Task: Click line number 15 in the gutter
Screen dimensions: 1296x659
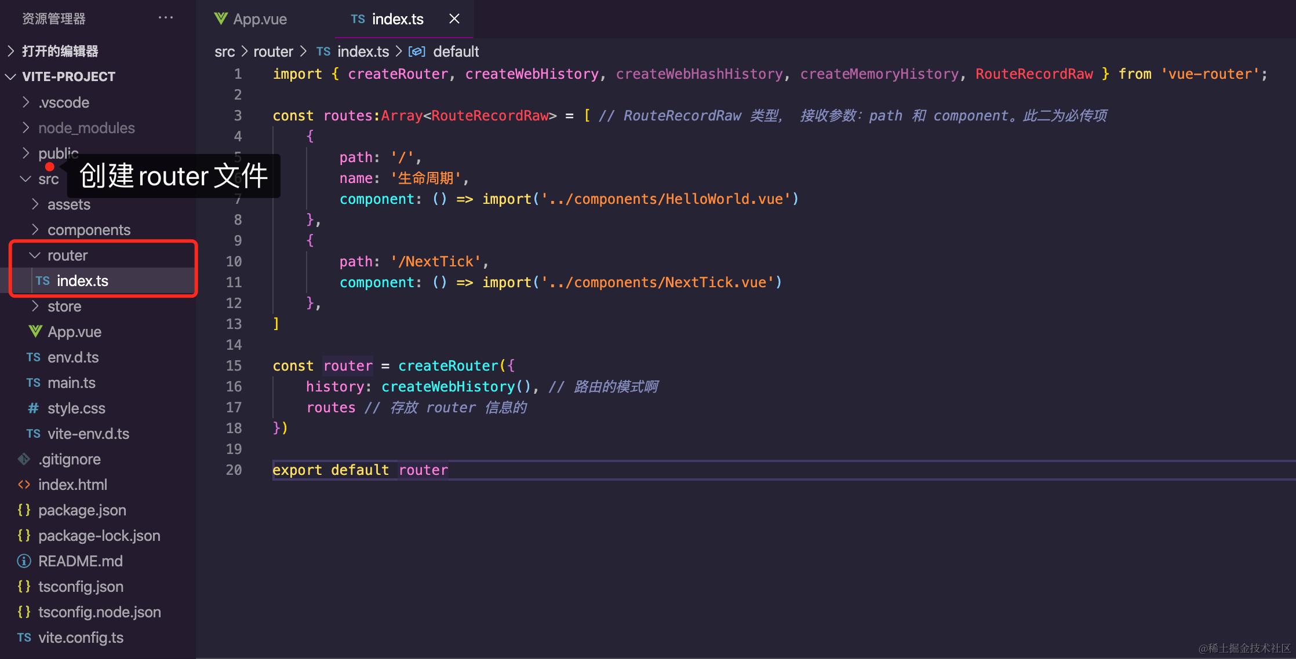Action: pyautogui.click(x=234, y=365)
